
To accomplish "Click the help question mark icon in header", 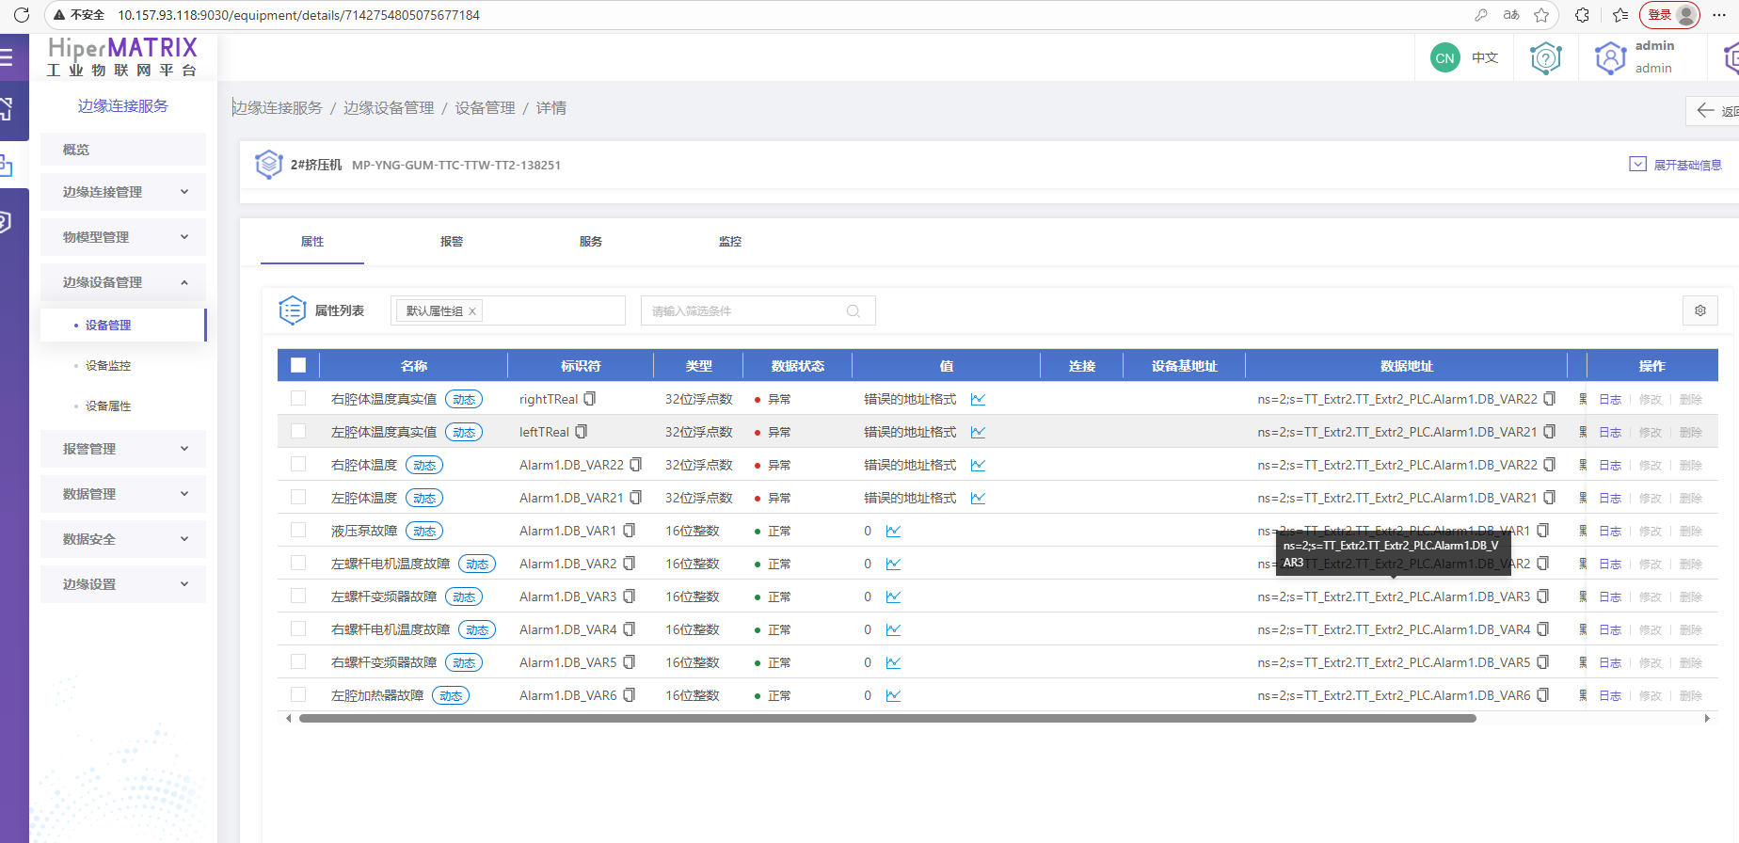I will click(x=1545, y=58).
